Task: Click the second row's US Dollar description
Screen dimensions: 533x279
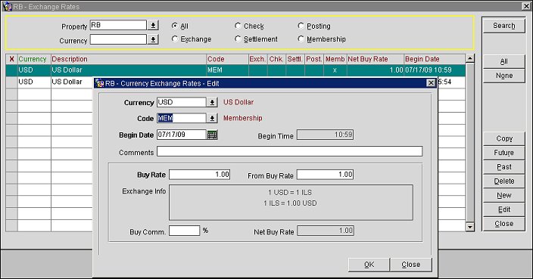Action: click(x=67, y=82)
